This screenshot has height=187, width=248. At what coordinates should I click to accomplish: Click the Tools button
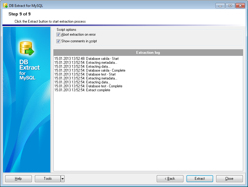[x=48, y=179]
